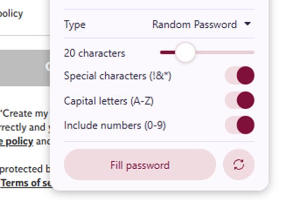
Task: Click the Capital letters (A-Z) label
Action: click(109, 101)
